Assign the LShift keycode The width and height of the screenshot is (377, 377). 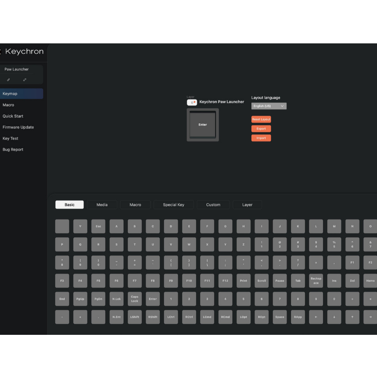(135, 317)
